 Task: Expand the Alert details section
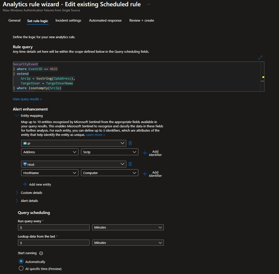tap(17, 201)
